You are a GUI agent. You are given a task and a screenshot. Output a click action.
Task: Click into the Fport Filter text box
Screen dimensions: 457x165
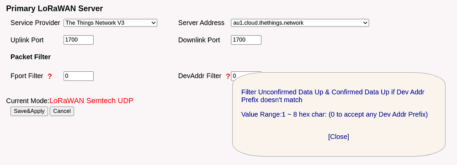79,76
